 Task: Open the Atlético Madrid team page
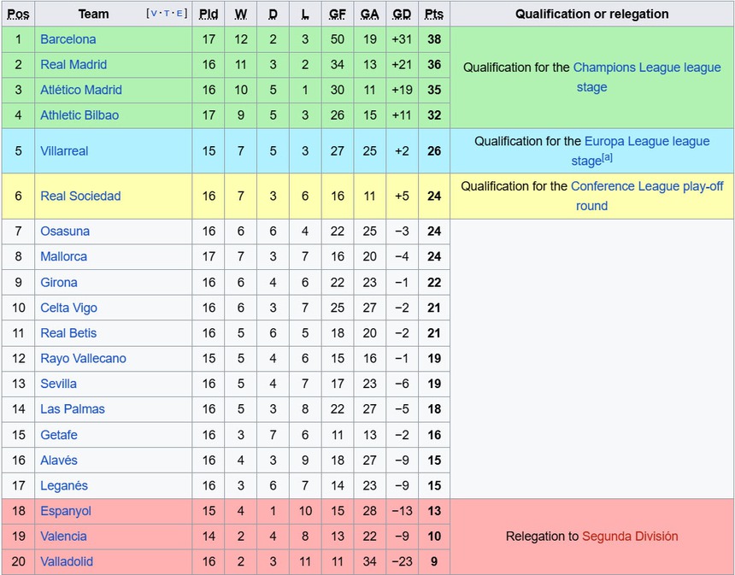[x=81, y=90]
